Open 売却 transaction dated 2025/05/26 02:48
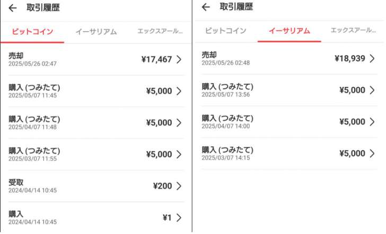 point(289,58)
